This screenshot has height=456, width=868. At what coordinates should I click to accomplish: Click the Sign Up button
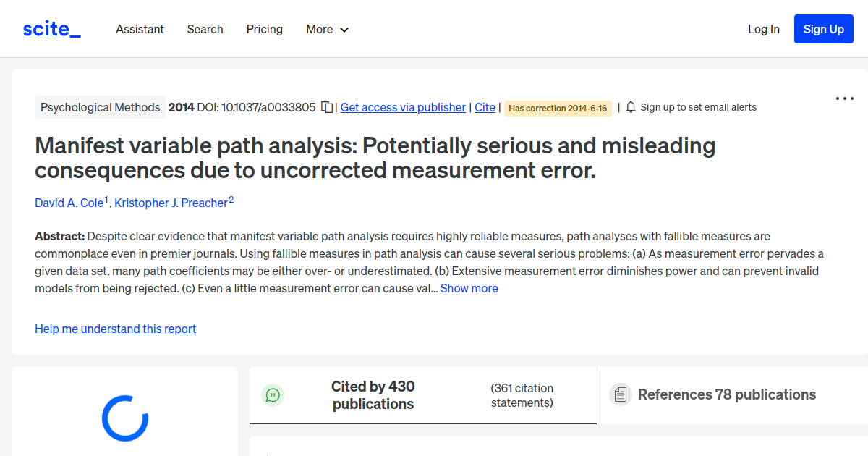(823, 29)
